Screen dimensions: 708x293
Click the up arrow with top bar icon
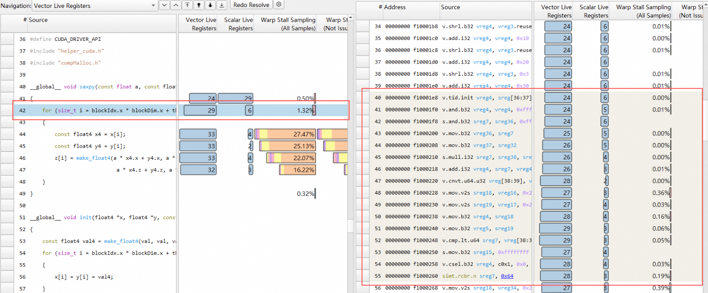[x=187, y=5]
